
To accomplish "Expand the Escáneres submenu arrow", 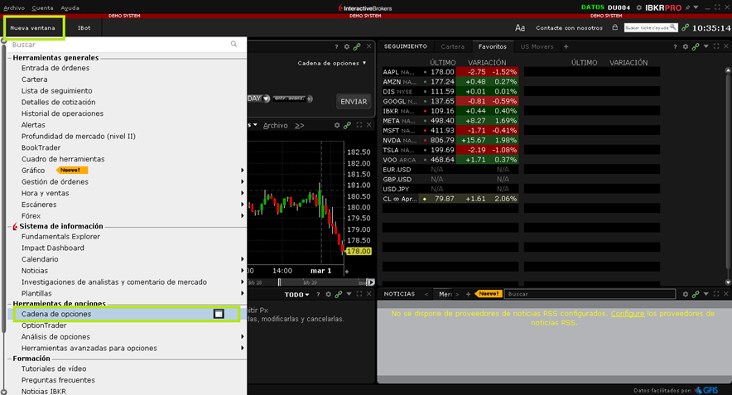I will click(242, 204).
